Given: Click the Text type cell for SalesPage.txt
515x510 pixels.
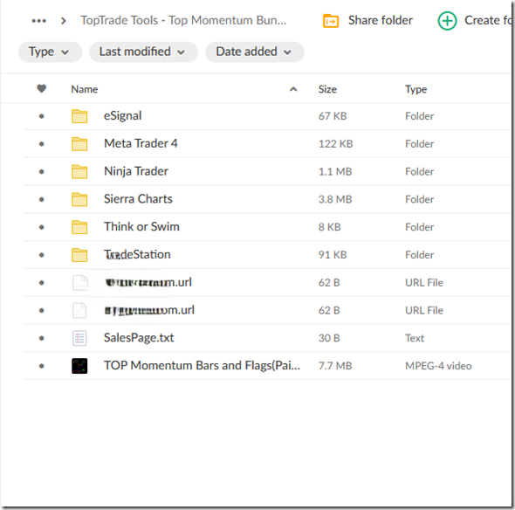Looking at the screenshot, I should tap(415, 338).
